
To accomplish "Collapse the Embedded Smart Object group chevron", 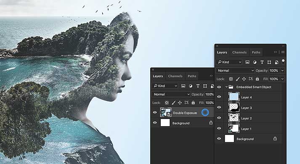I will tap(226, 87).
